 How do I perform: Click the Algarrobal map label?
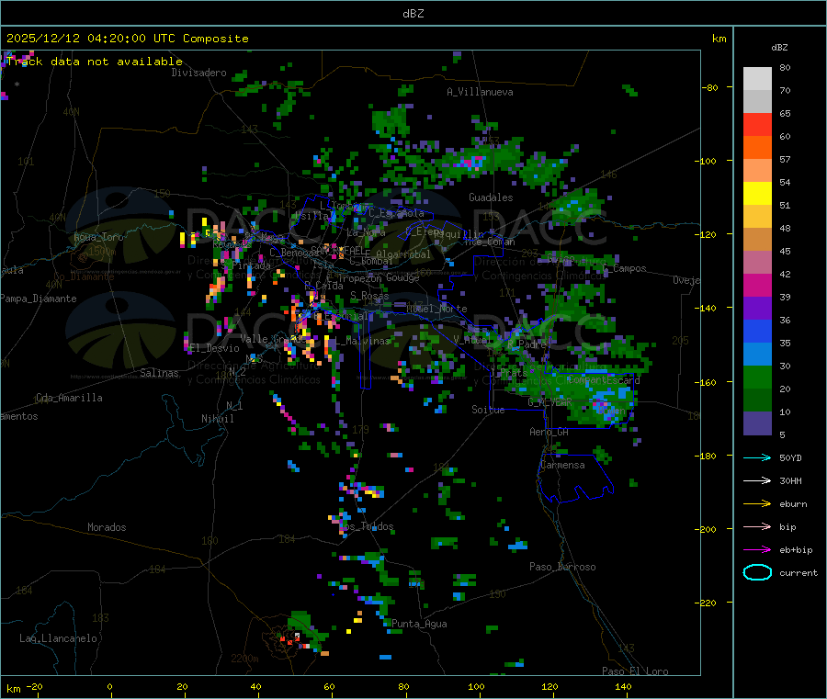(x=403, y=254)
